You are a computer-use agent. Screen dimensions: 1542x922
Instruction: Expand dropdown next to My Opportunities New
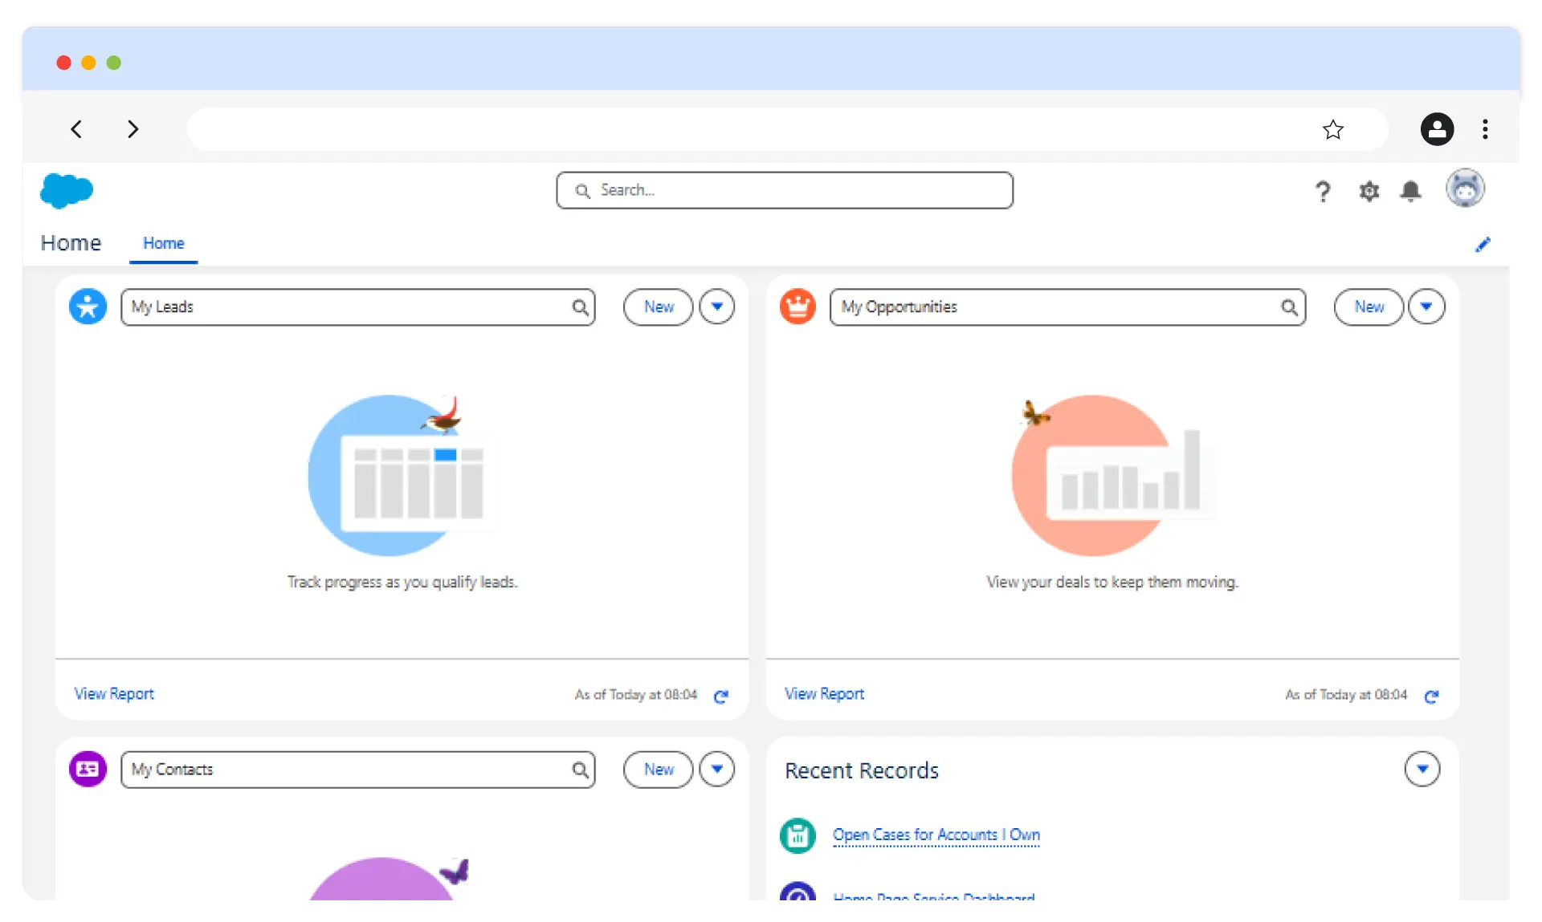(x=1426, y=307)
